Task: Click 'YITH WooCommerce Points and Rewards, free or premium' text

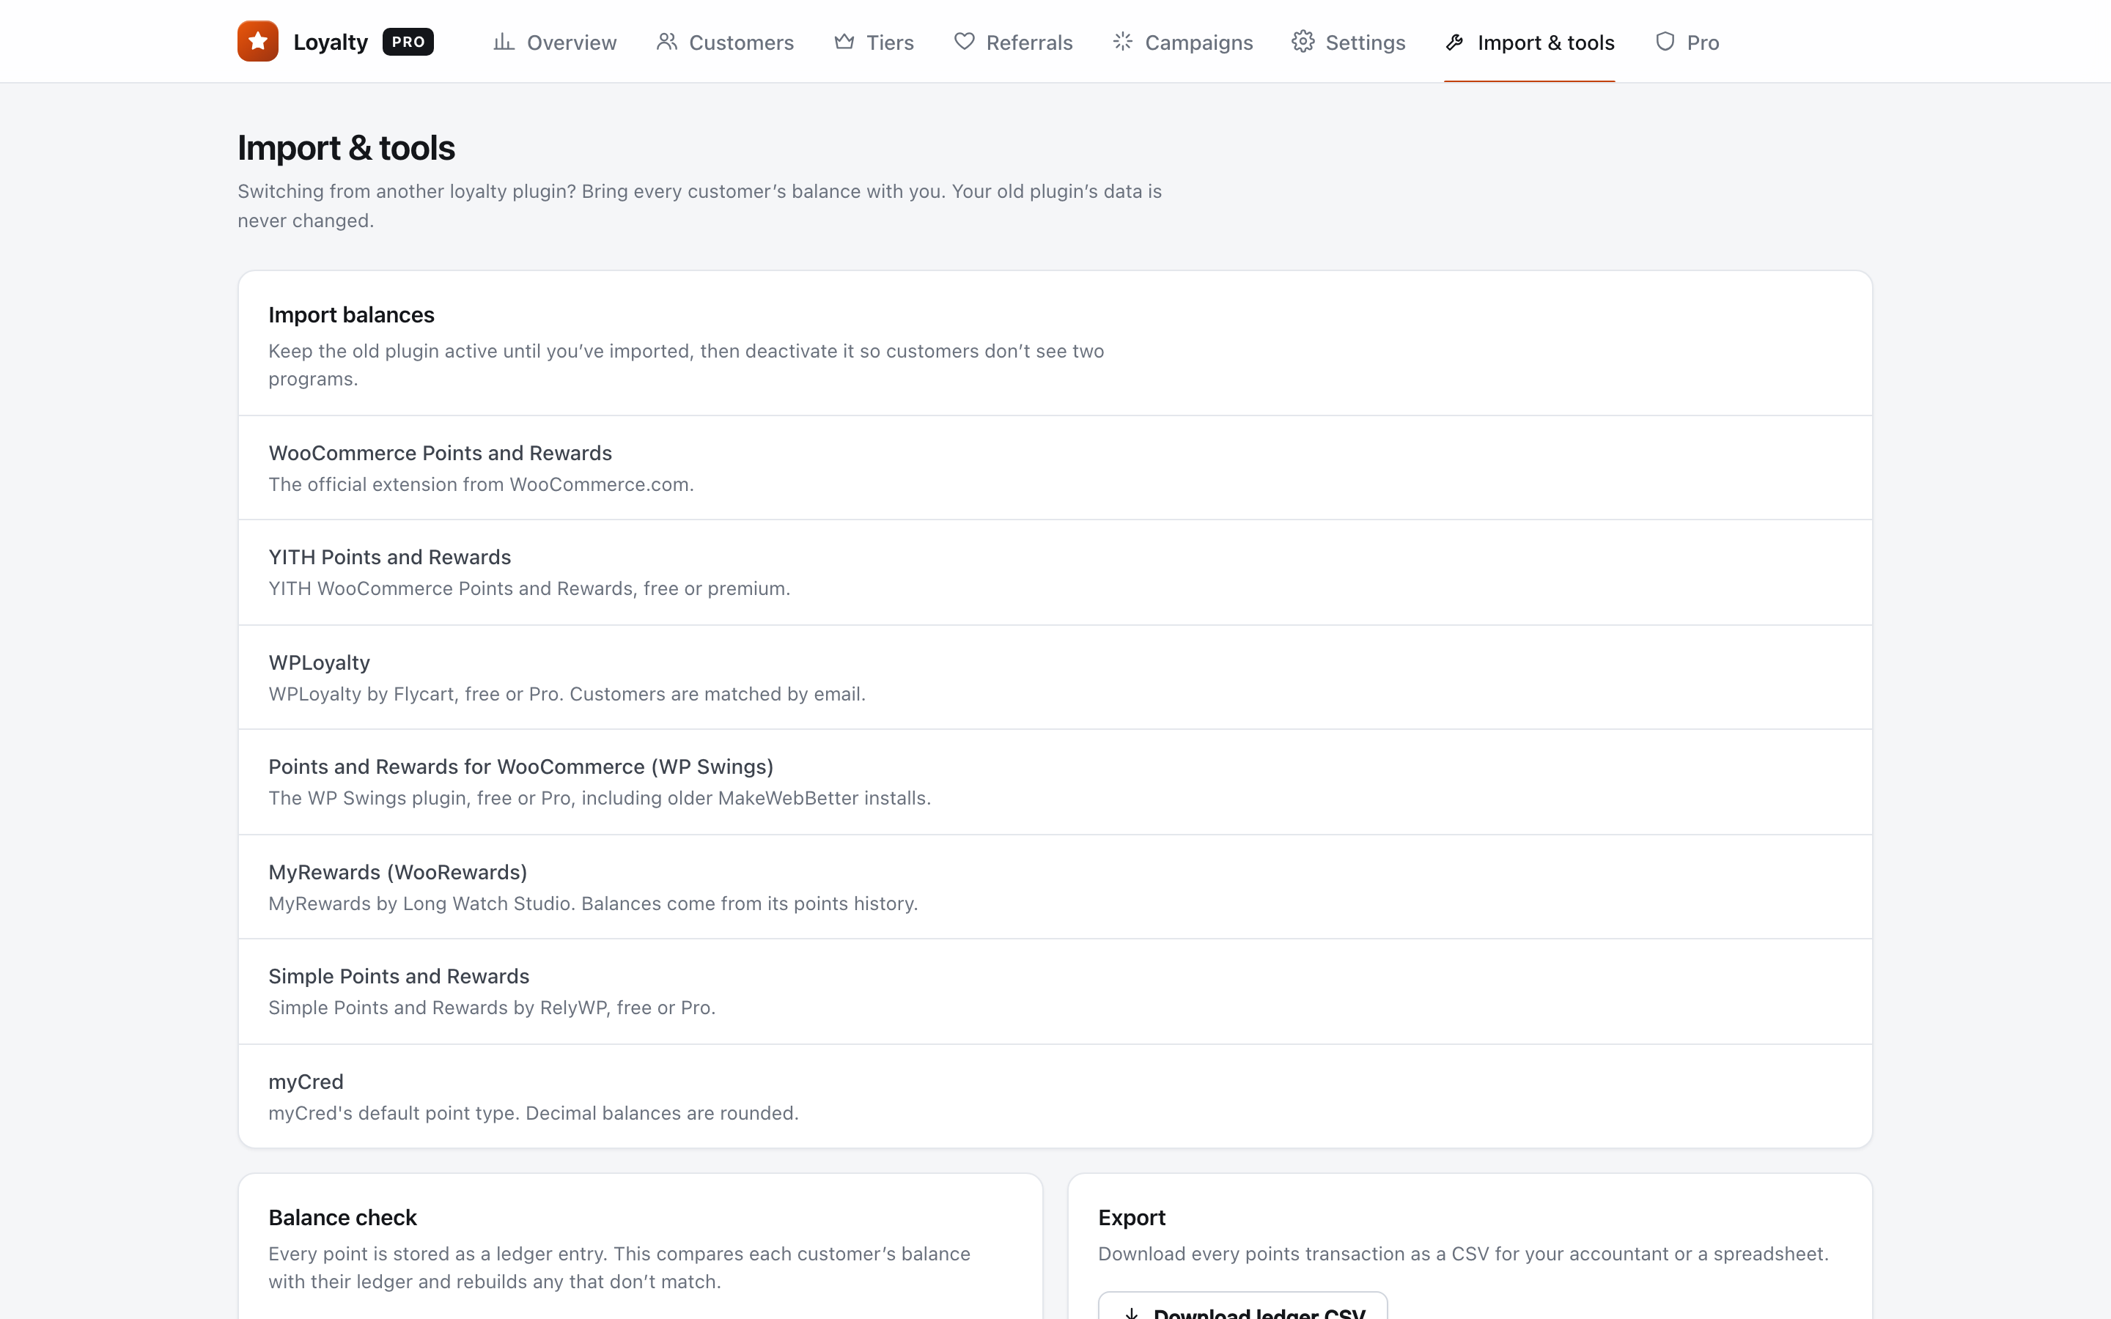Action: point(528,588)
